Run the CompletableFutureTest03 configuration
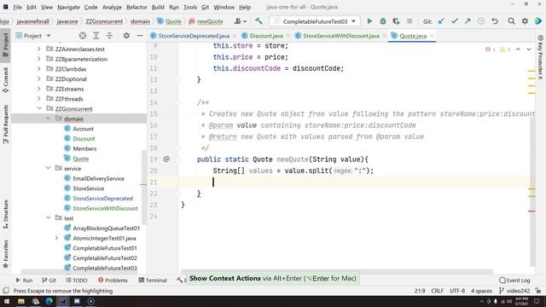 [369, 21]
